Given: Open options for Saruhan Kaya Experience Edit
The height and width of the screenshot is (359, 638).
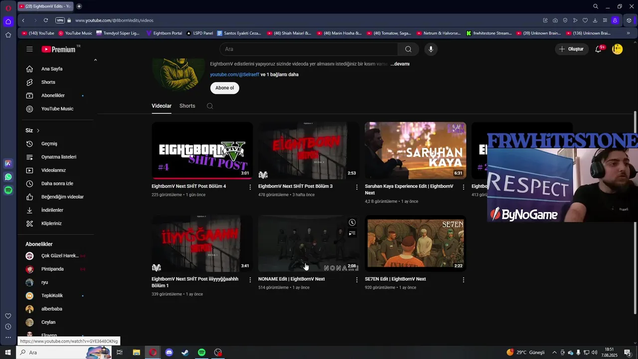Looking at the screenshot, I should tap(464, 187).
